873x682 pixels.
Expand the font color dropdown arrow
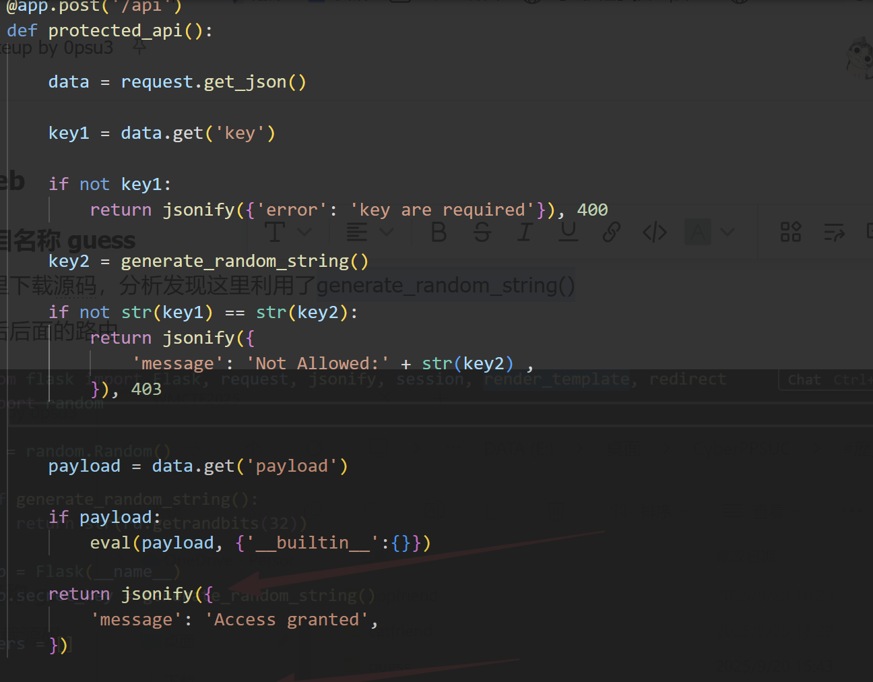point(727,232)
